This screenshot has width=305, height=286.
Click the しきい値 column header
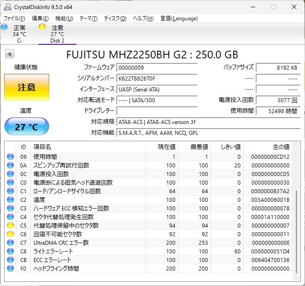point(227,147)
